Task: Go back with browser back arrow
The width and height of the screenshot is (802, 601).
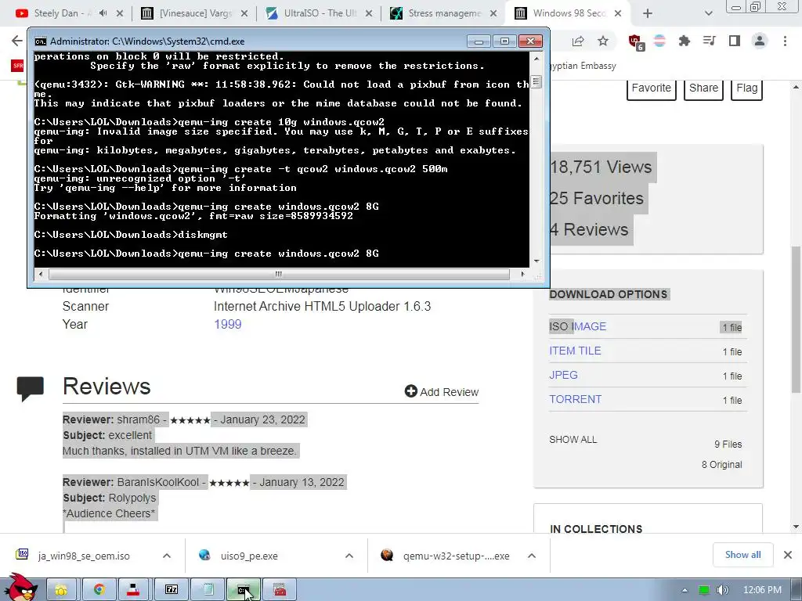Action: coord(17,41)
